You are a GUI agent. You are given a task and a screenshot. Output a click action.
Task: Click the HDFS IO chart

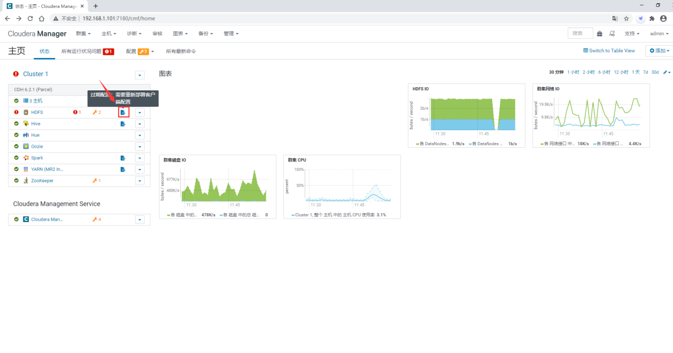click(x=466, y=115)
